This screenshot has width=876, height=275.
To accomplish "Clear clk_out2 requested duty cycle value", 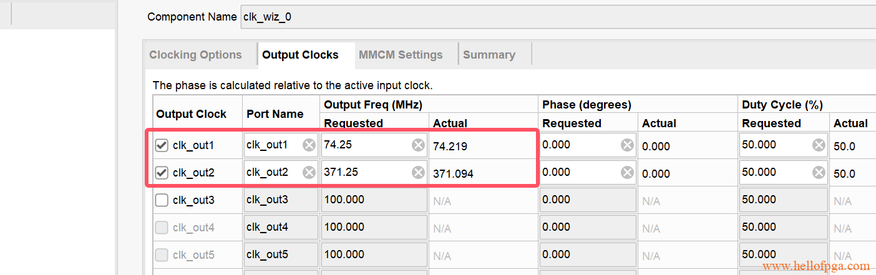I will pos(819,173).
